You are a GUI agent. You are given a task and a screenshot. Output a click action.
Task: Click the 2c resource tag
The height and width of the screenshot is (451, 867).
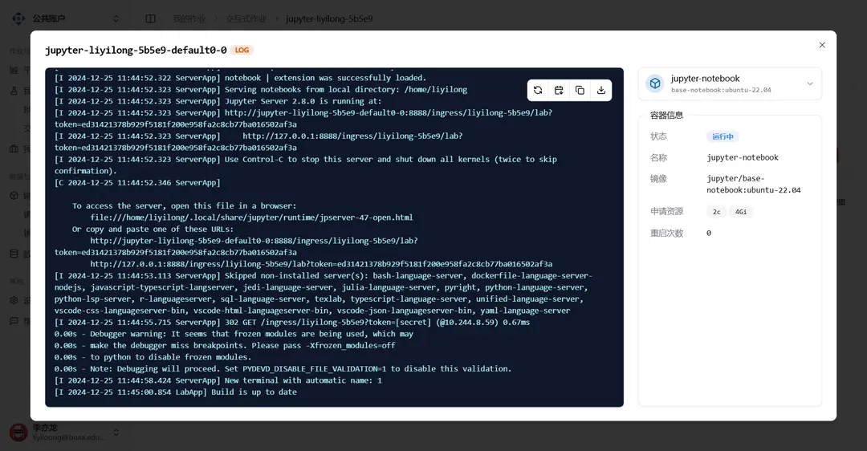tap(717, 212)
